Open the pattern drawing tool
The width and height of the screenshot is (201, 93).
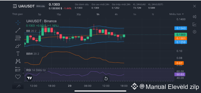click(18, 61)
